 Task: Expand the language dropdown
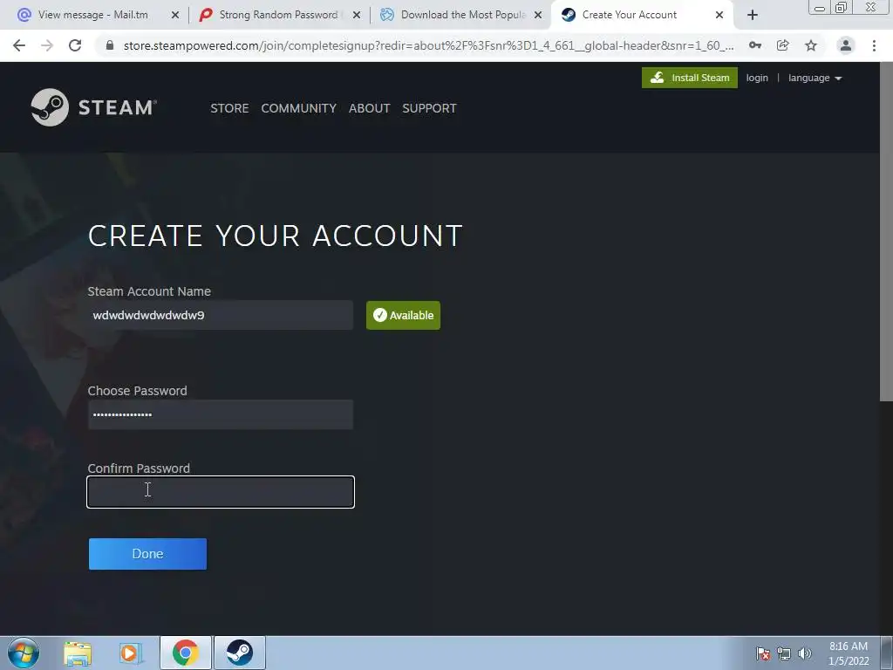pos(815,78)
